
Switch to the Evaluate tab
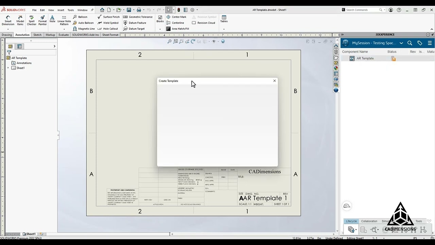click(64, 35)
